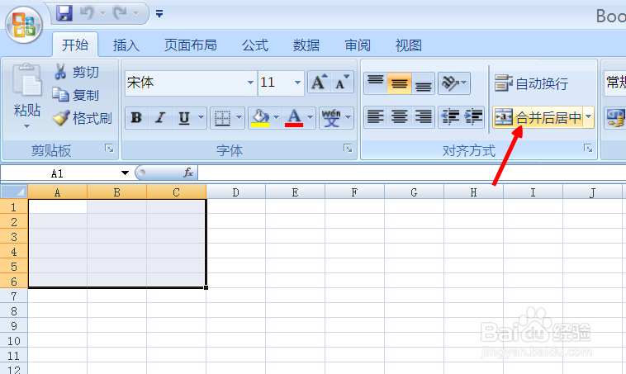Apply red font color A

click(x=294, y=118)
